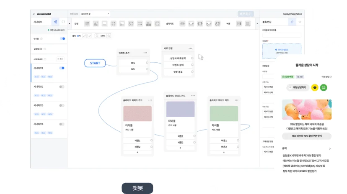Select the second button block icon
The height and width of the screenshot is (194, 347).
[248, 23]
